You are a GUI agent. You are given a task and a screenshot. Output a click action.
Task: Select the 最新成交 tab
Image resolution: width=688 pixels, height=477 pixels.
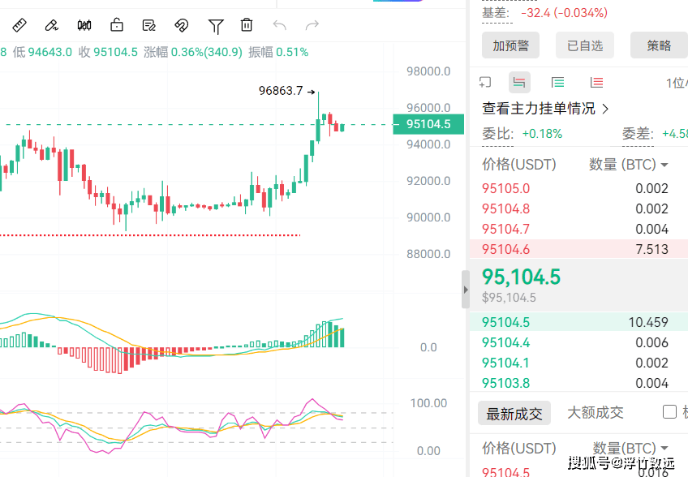(514, 414)
